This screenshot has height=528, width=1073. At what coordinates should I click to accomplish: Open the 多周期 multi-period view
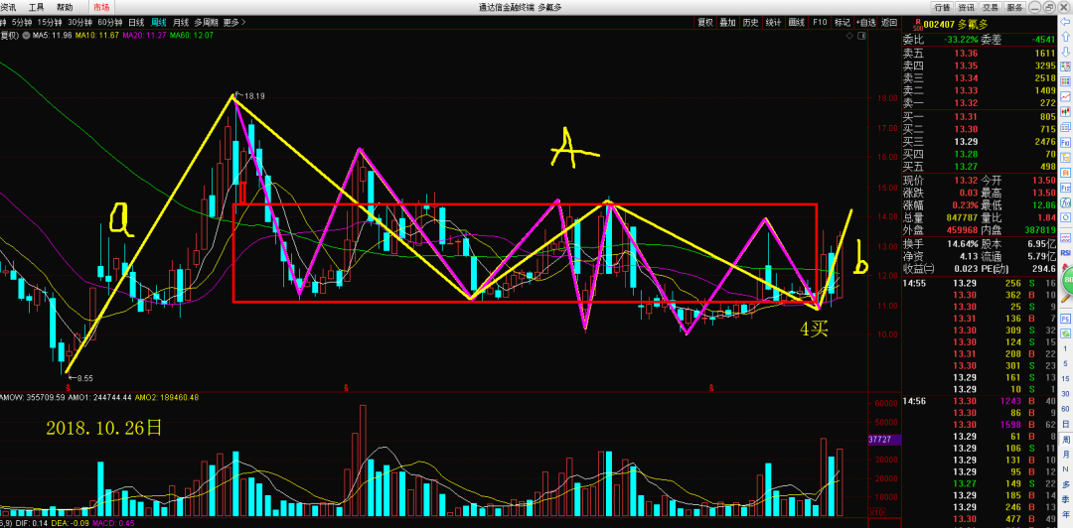click(208, 22)
